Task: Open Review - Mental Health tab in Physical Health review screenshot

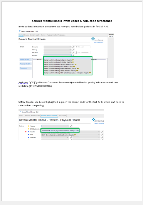Action: pyautogui.click(x=32, y=116)
